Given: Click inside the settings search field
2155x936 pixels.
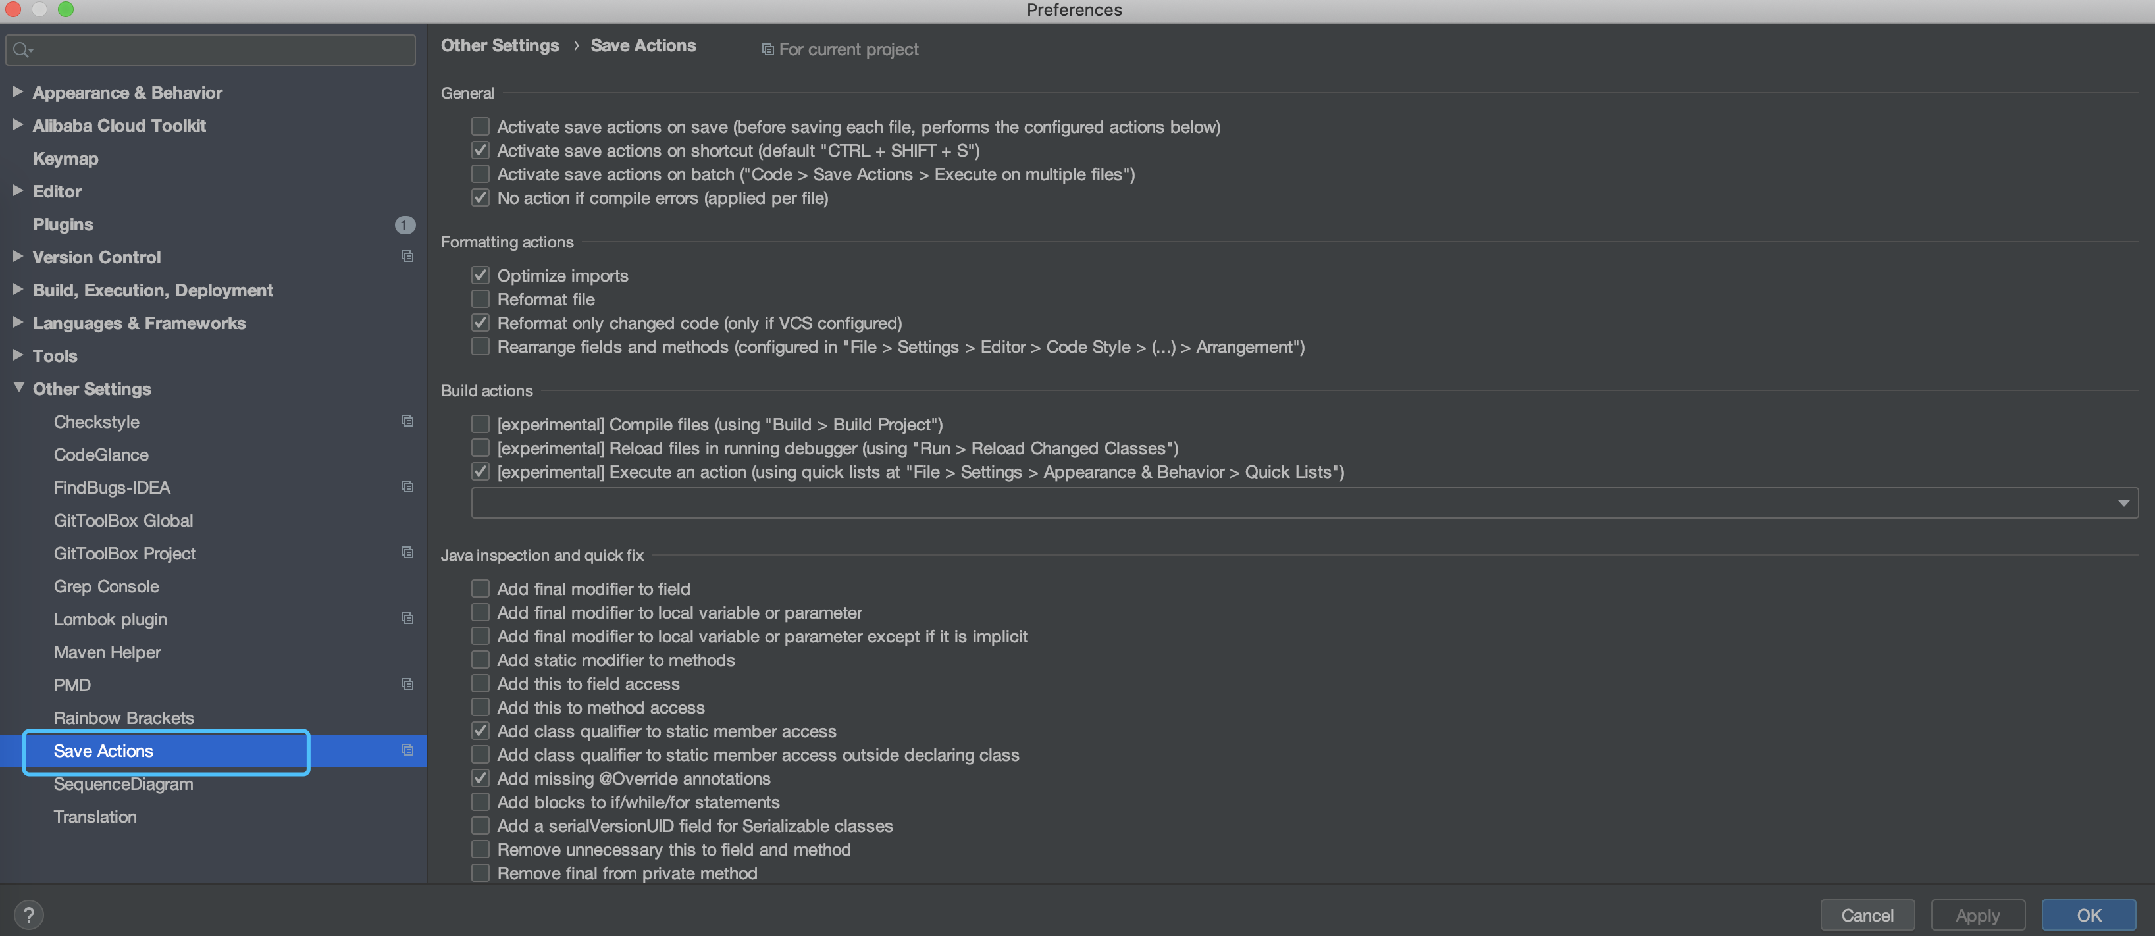Looking at the screenshot, I should click(x=217, y=50).
